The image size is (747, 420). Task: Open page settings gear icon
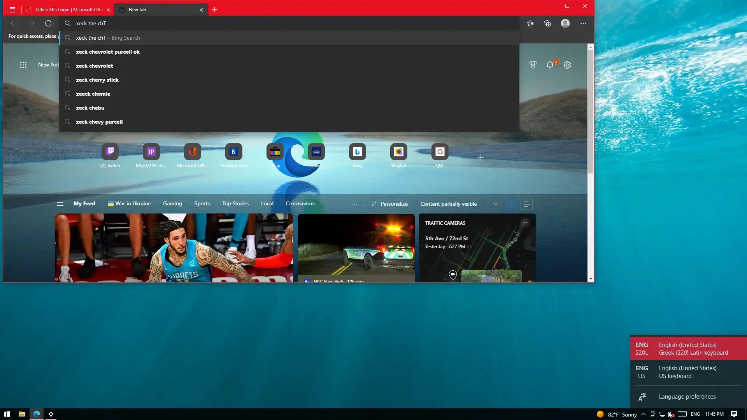[x=567, y=65]
